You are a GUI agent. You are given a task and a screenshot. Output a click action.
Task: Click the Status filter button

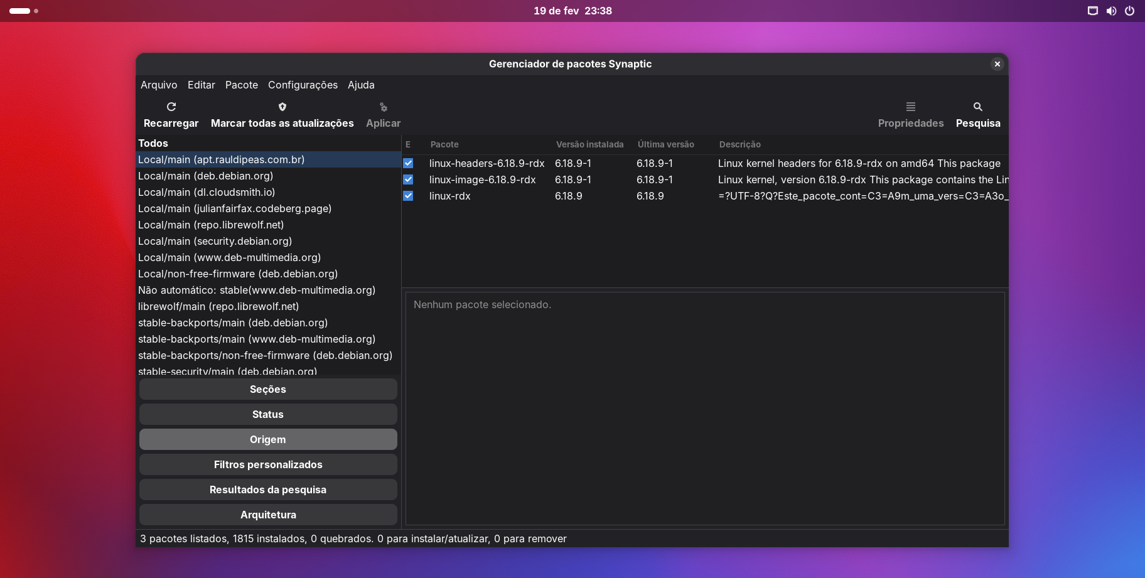point(268,414)
